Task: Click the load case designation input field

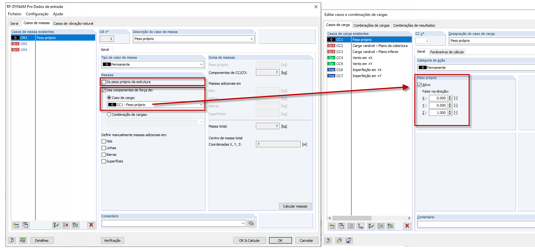Action: [492, 41]
